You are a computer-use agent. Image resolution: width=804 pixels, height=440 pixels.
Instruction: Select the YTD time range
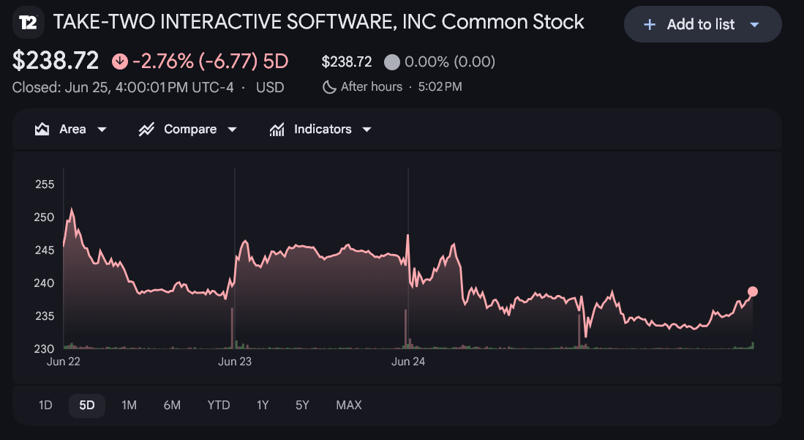coord(219,405)
